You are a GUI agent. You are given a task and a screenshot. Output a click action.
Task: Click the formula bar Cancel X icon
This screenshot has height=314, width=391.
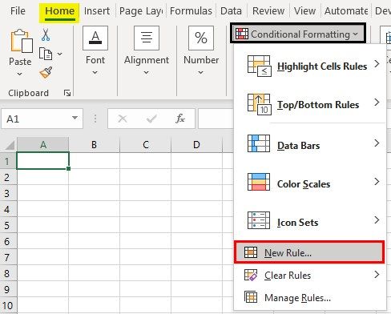(x=123, y=119)
